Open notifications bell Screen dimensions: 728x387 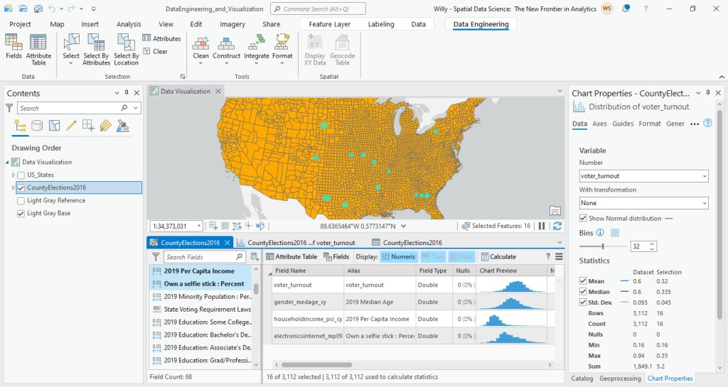(x=626, y=9)
